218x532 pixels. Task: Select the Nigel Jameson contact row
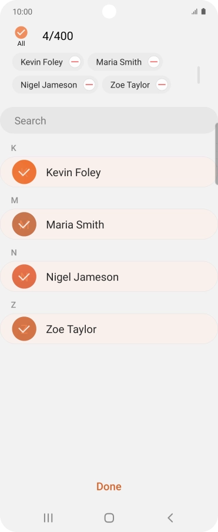(x=109, y=277)
